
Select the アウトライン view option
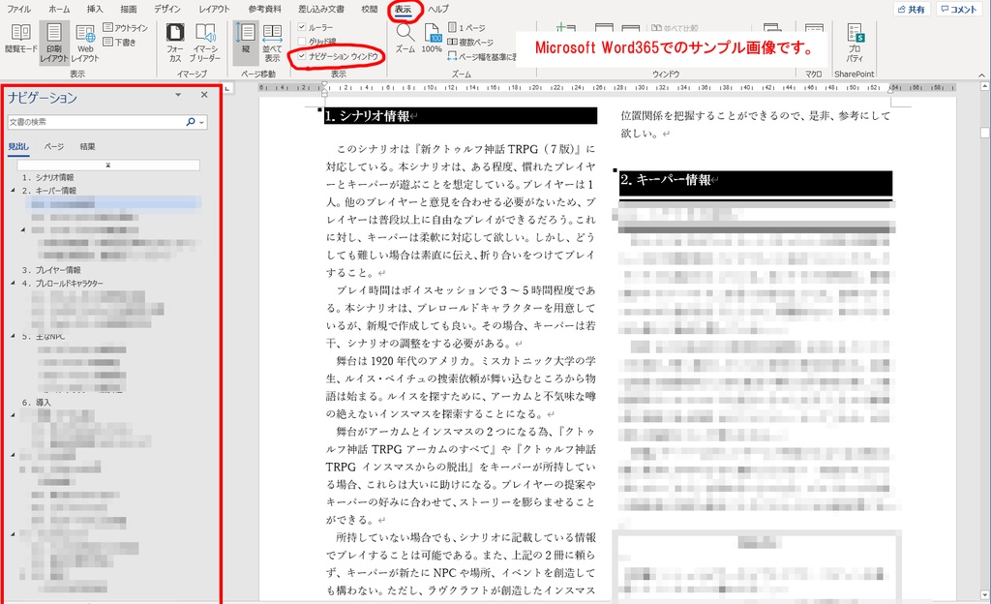(x=122, y=28)
